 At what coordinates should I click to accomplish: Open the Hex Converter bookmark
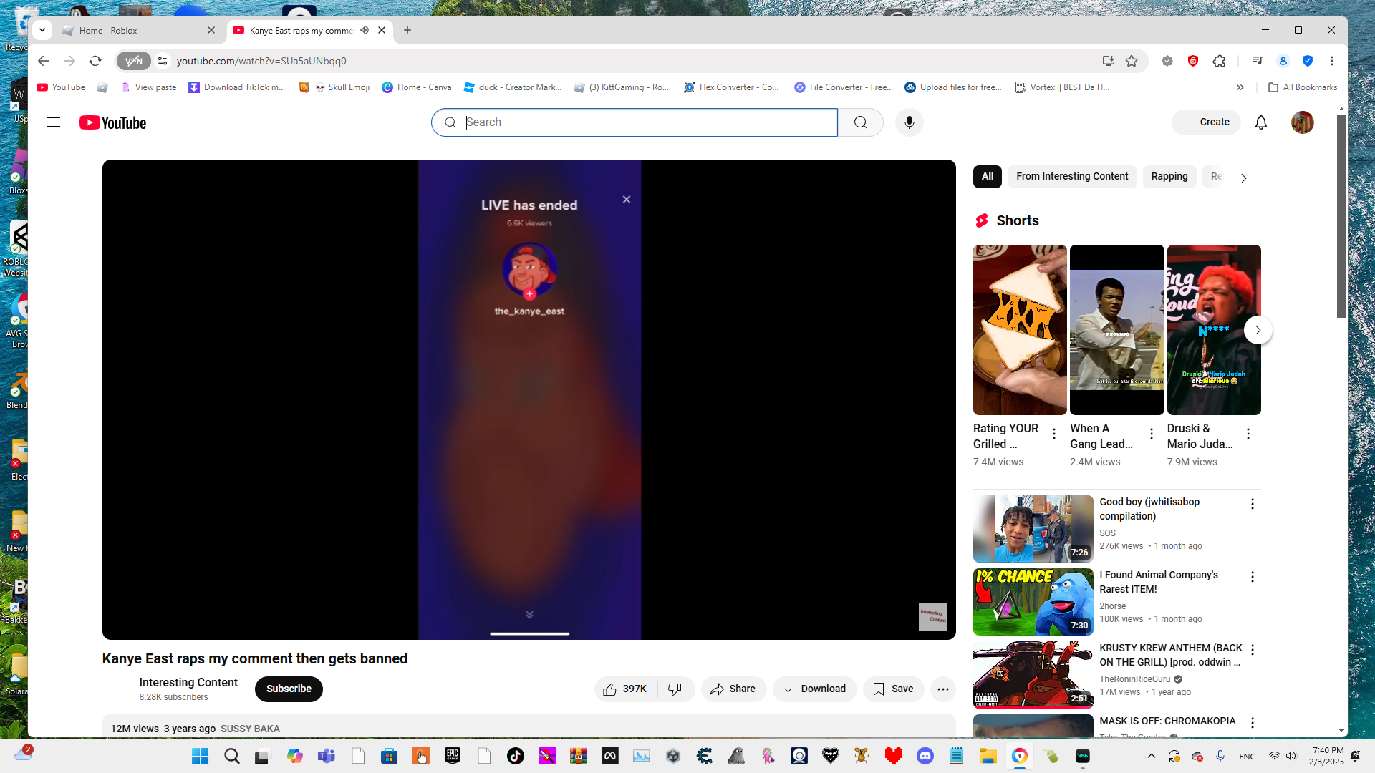[x=732, y=87]
